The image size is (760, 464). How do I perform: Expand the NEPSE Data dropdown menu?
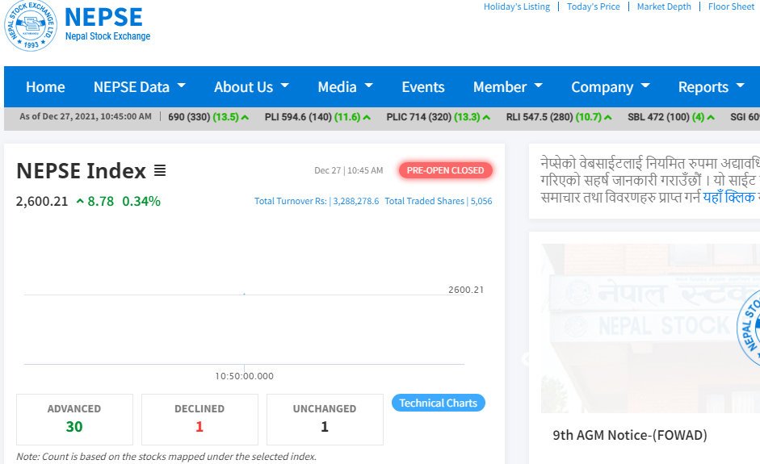pos(140,87)
